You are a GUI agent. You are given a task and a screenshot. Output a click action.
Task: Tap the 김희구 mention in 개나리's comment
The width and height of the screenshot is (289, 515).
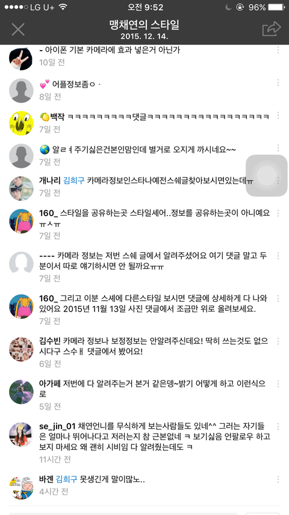click(x=73, y=181)
